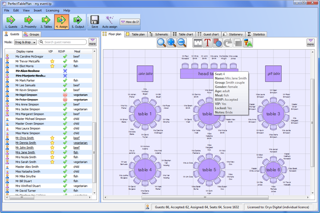Open the 1. Guests step
320x213 pixels.
tap(11, 22)
